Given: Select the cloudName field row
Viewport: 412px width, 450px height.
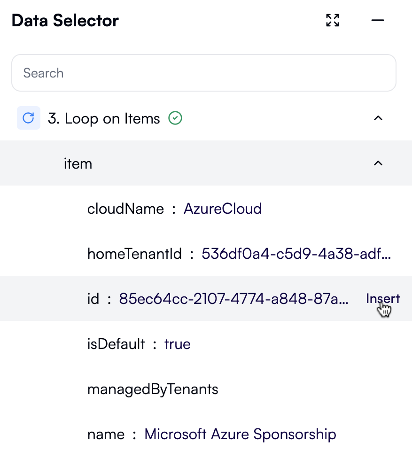Looking at the screenshot, I should (125, 209).
